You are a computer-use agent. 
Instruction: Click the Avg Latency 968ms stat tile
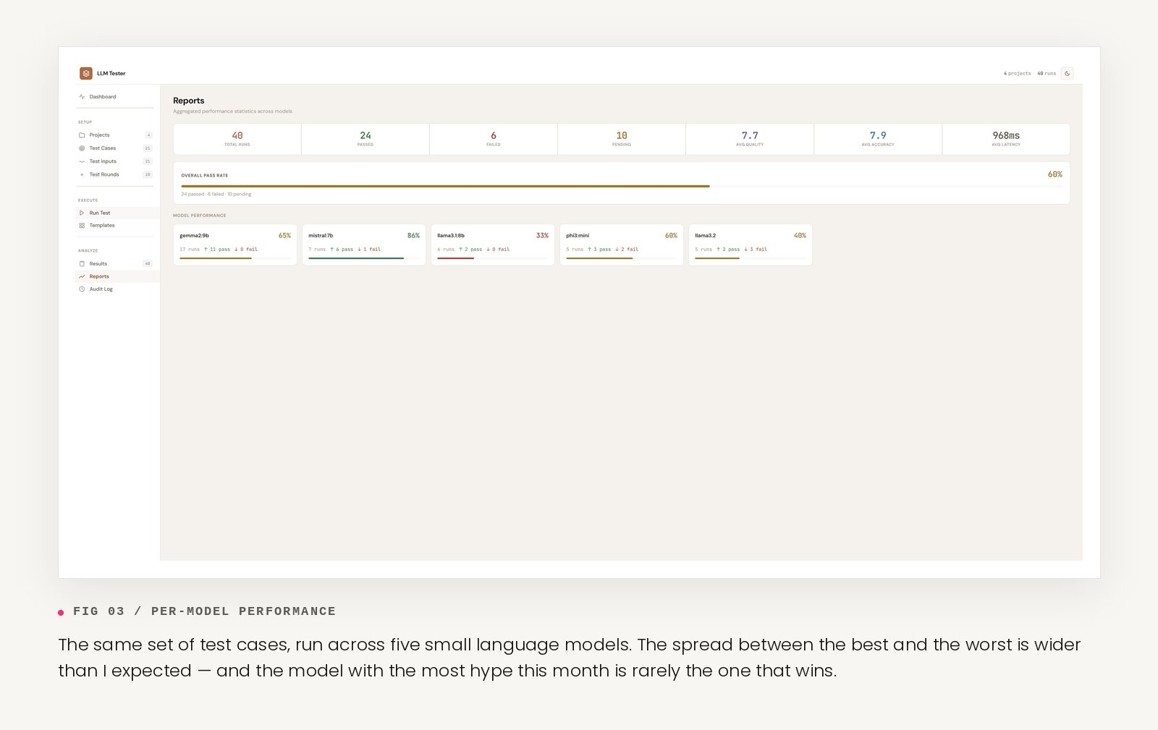[1006, 139]
